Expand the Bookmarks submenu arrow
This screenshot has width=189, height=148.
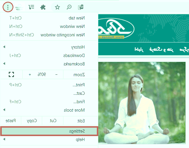click(4, 63)
